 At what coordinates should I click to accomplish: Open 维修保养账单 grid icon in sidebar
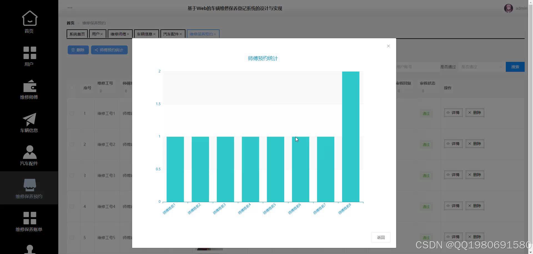[x=29, y=218]
